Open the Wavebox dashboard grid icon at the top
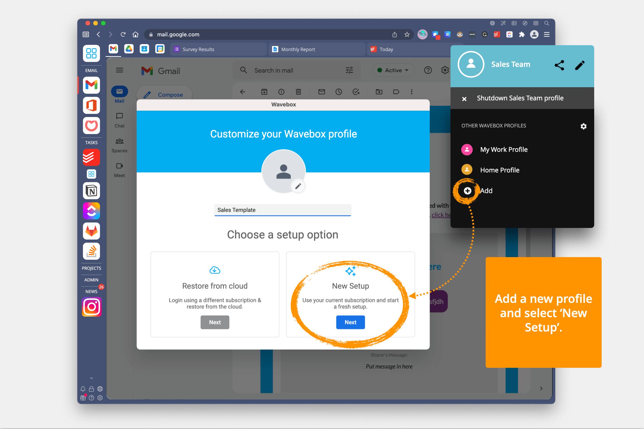Image resolution: width=644 pixels, height=429 pixels. 91,53
